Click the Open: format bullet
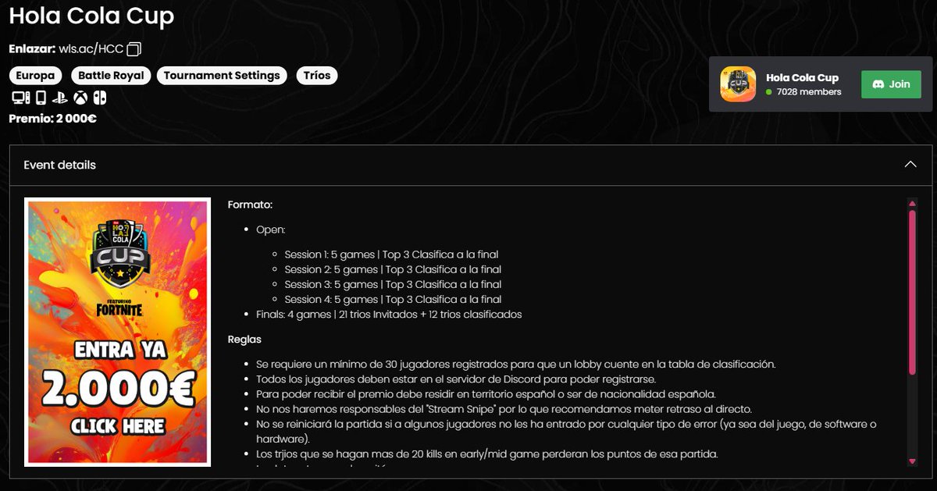The image size is (937, 491). (271, 230)
